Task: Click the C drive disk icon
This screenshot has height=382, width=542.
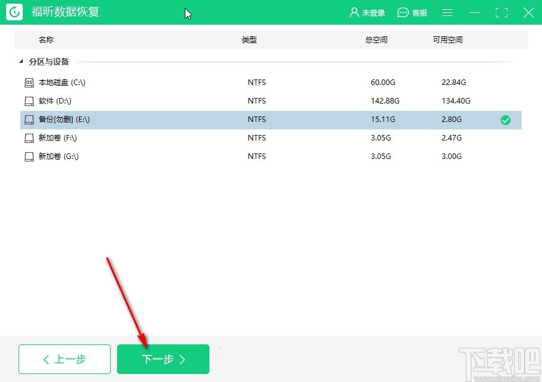Action: [30, 83]
